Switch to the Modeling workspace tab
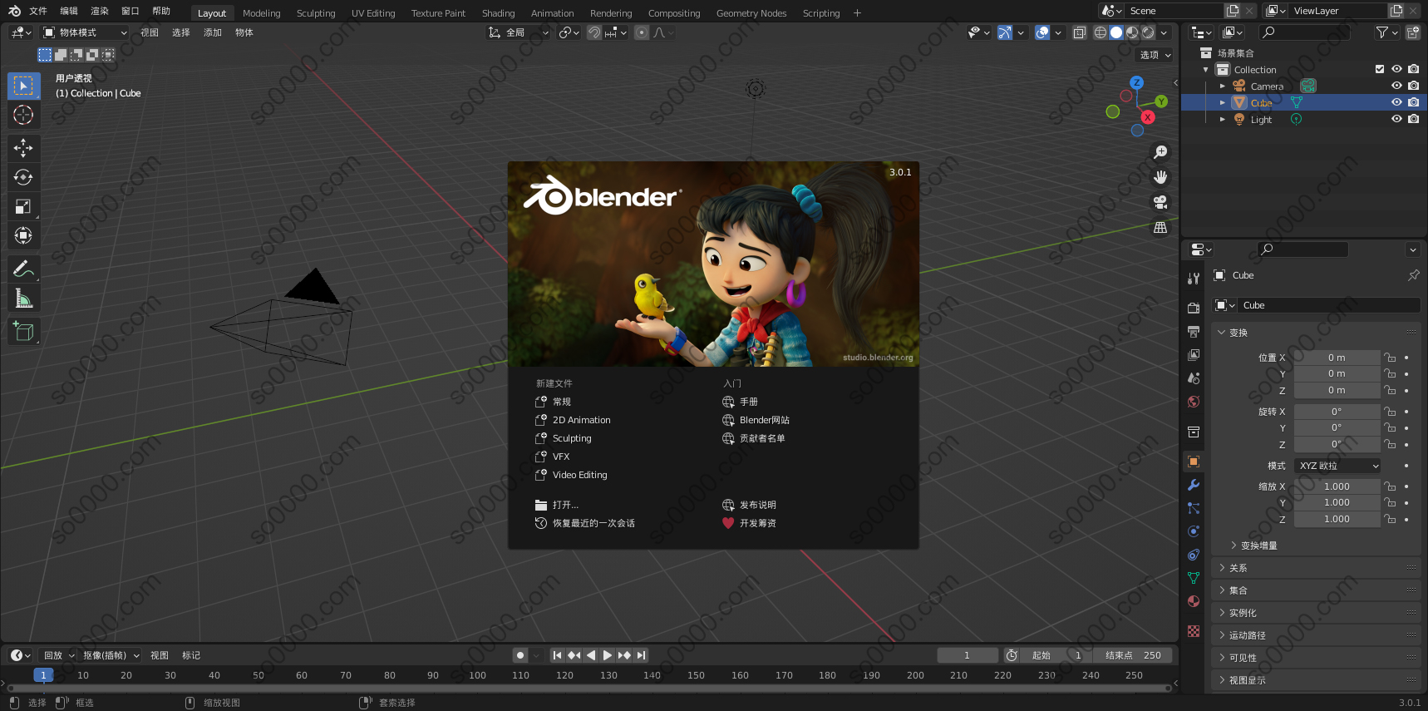 (261, 13)
